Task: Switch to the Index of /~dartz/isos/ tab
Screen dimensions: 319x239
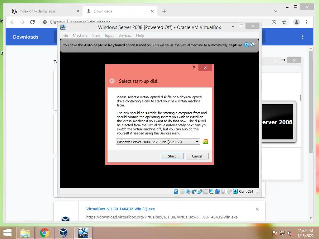Action: (x=45, y=11)
